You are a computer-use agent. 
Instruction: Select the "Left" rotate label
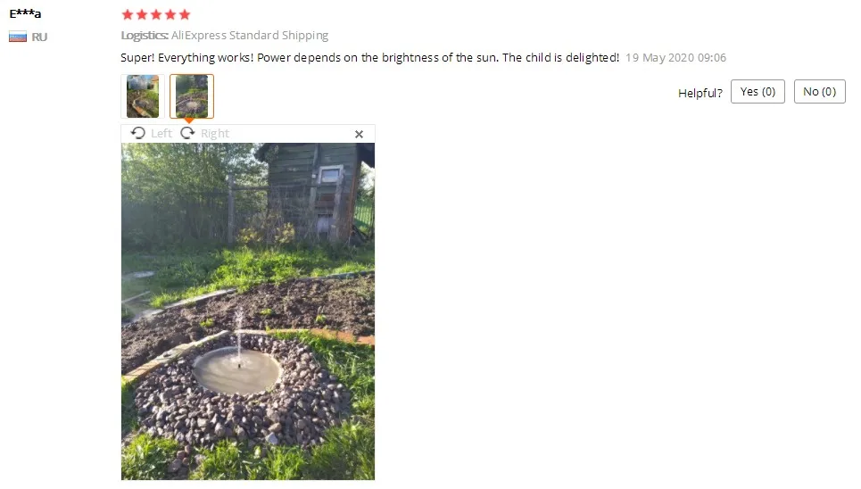pos(161,134)
